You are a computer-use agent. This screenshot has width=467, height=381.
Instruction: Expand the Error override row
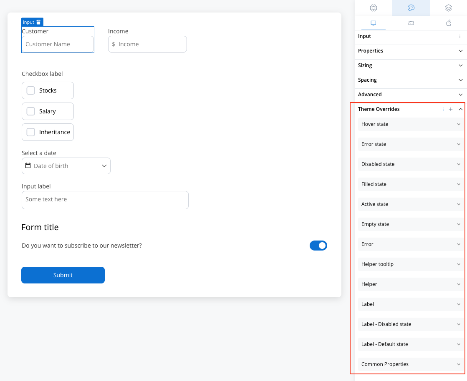pos(411,244)
